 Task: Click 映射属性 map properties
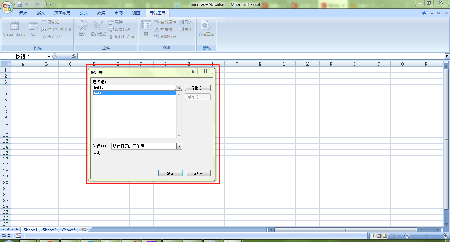tap(165, 22)
